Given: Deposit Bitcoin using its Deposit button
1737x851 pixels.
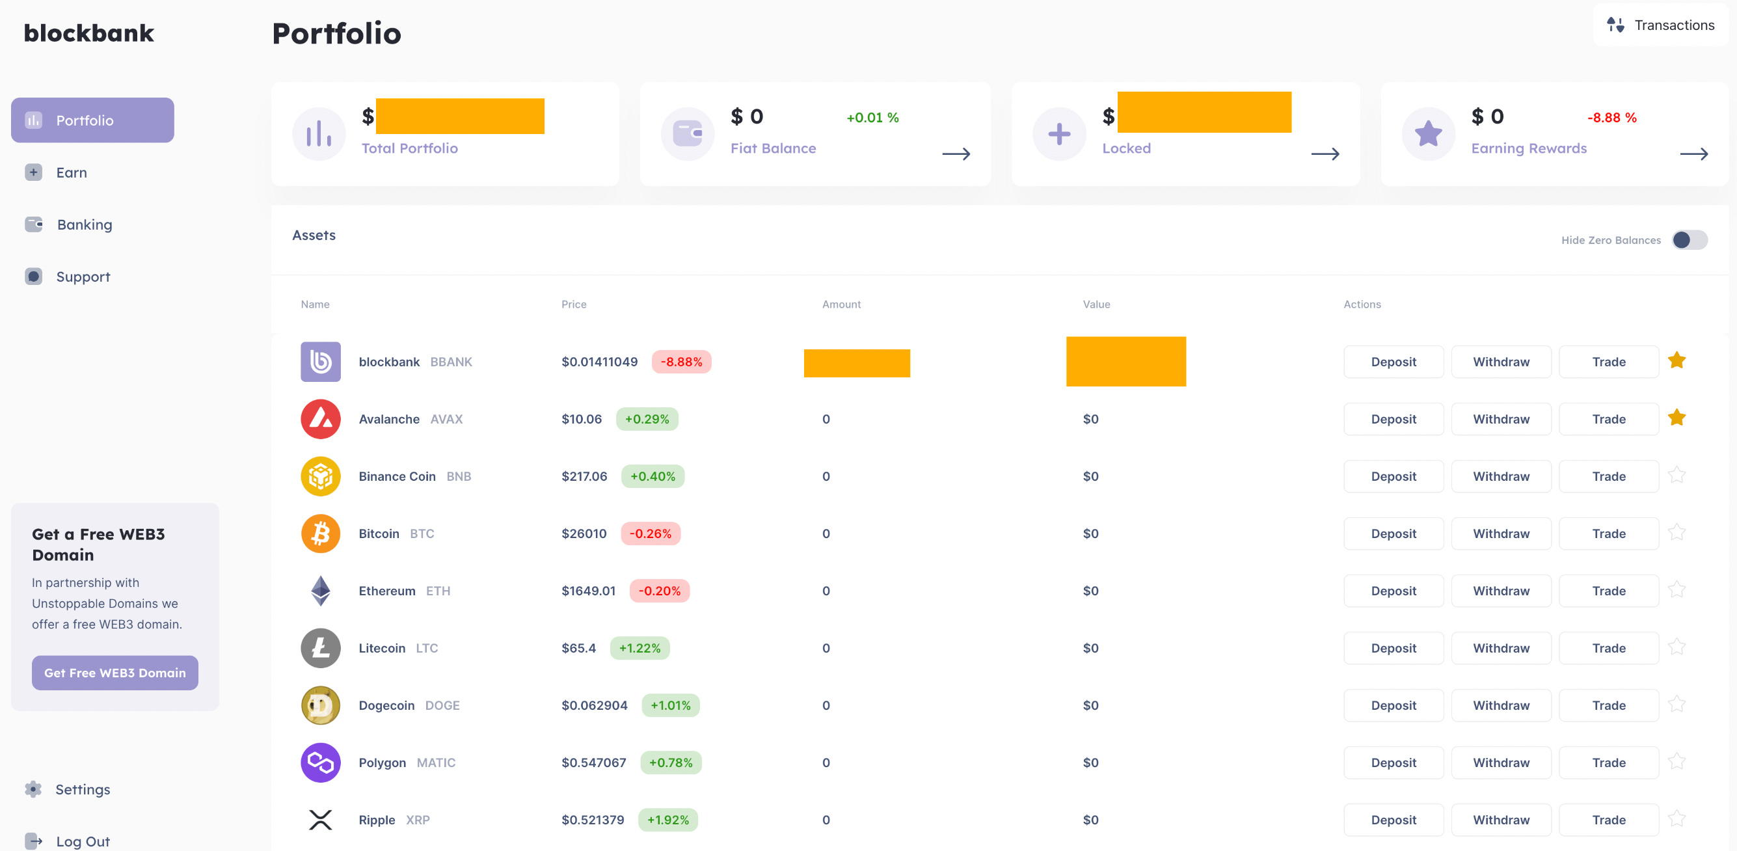Looking at the screenshot, I should pyautogui.click(x=1393, y=533).
